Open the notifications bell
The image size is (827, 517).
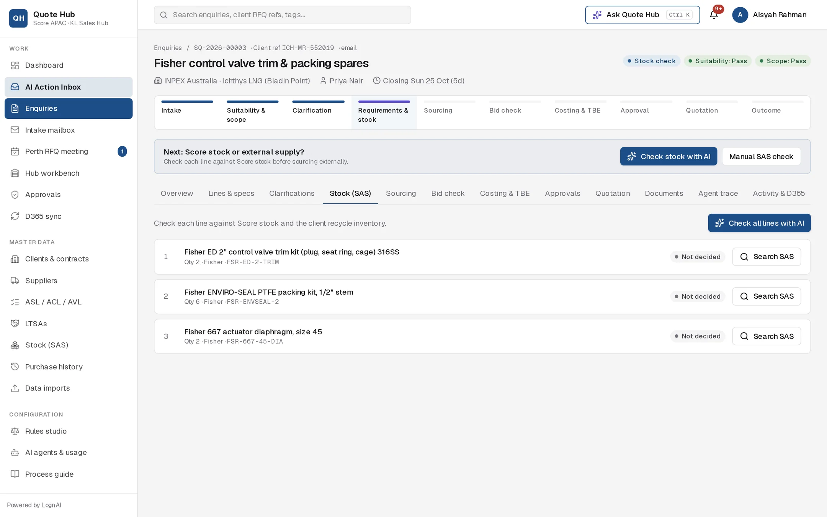[x=714, y=15]
